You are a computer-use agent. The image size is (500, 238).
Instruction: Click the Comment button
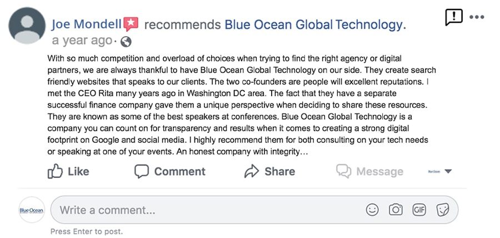tap(169, 172)
